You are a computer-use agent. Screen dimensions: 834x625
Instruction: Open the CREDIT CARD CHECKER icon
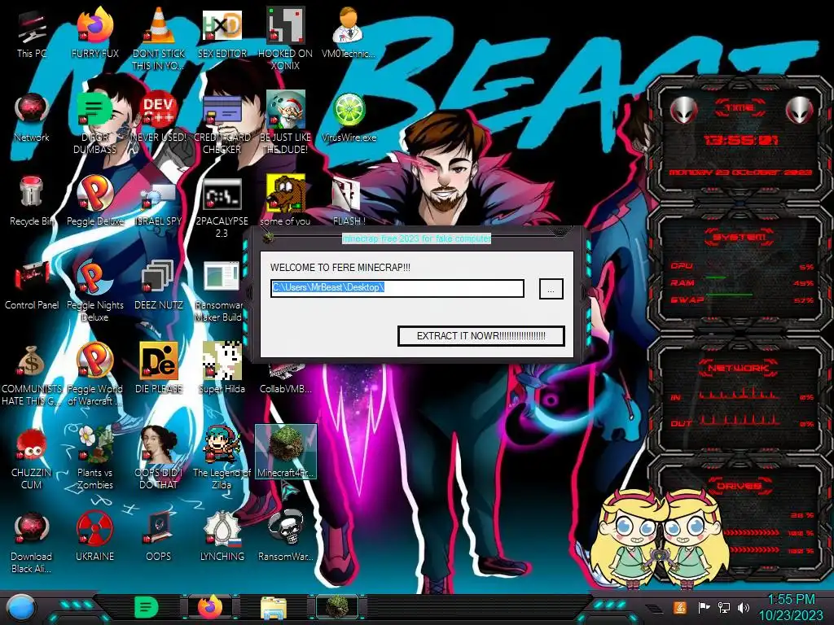click(x=222, y=124)
